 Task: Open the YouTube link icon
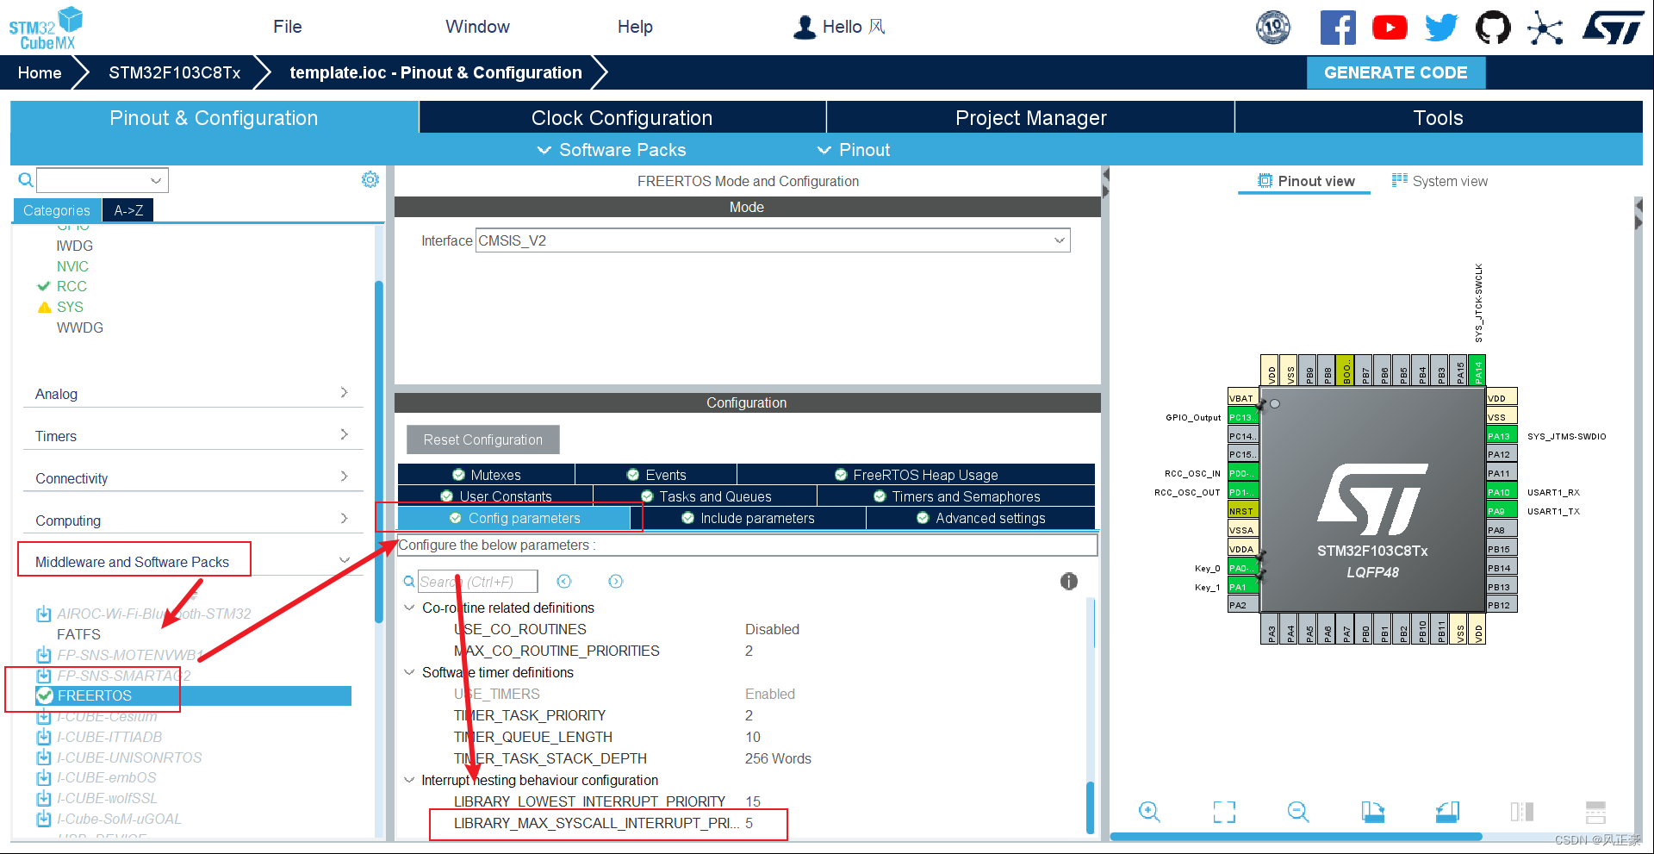[x=1390, y=28]
